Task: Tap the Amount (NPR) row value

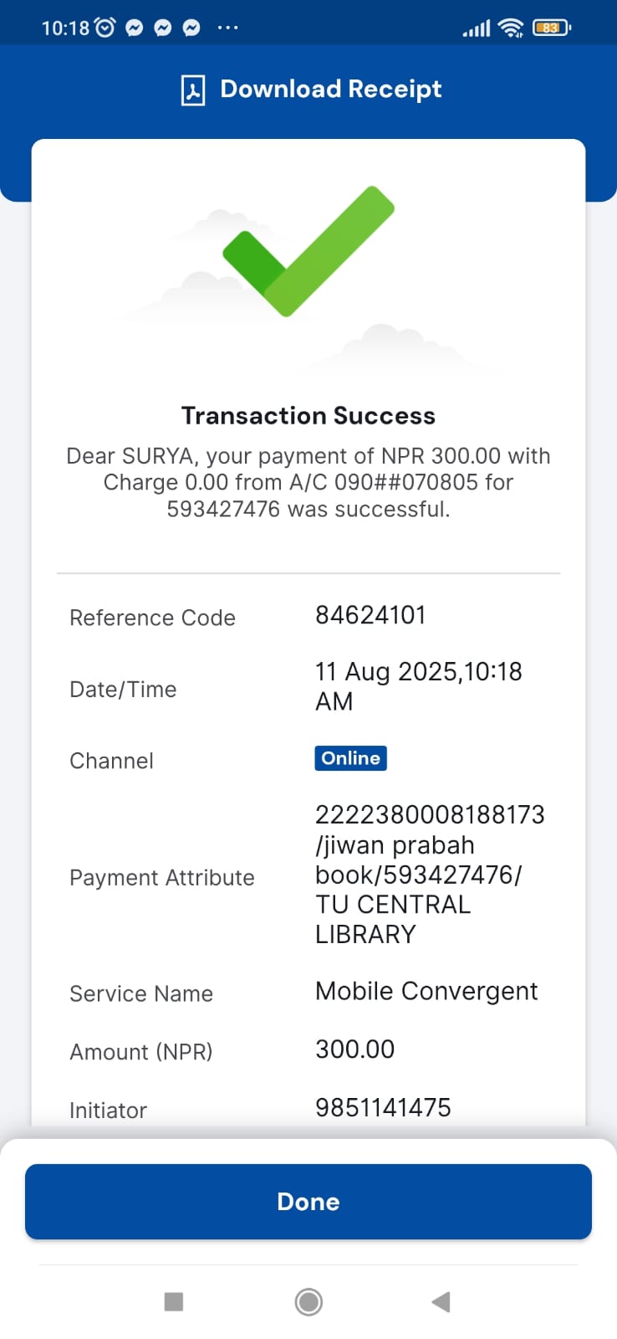Action: 354,1049
